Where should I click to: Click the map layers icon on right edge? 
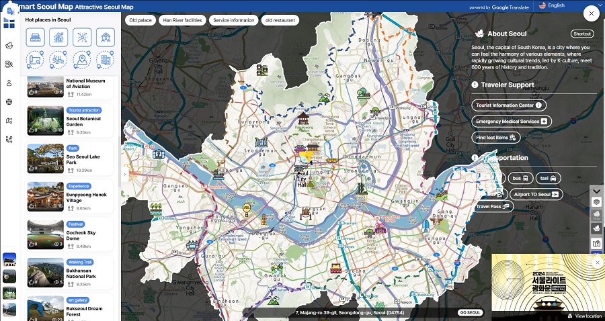pos(596,202)
